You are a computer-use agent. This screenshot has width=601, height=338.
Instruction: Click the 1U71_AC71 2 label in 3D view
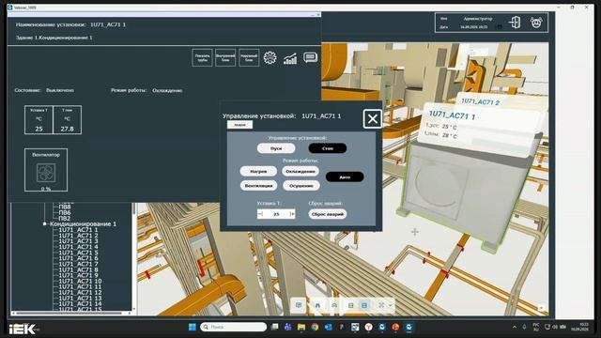coord(480,102)
